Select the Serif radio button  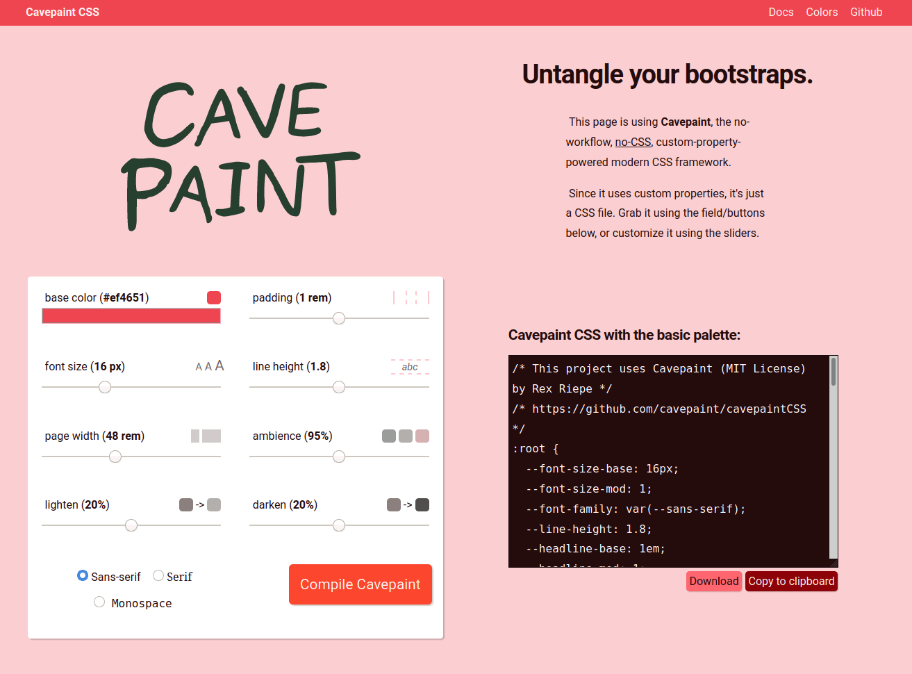tap(158, 575)
